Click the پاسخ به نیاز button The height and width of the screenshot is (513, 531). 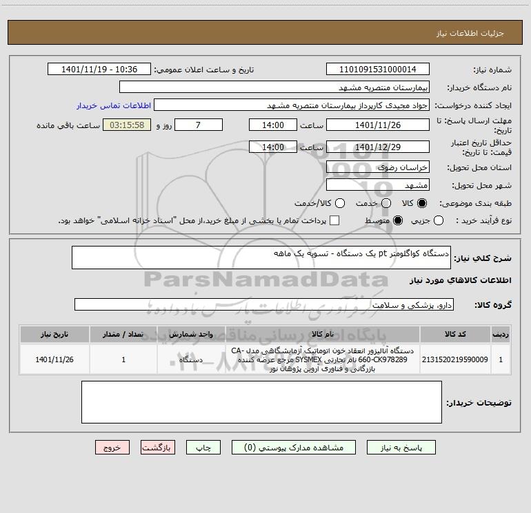401,448
